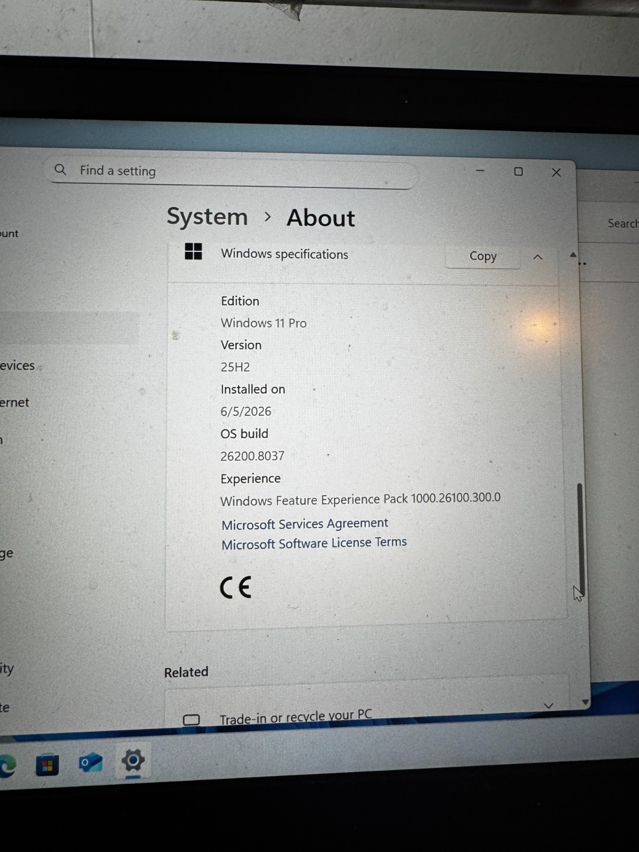Open Outlook from the taskbar
This screenshot has width=639, height=852.
point(91,763)
